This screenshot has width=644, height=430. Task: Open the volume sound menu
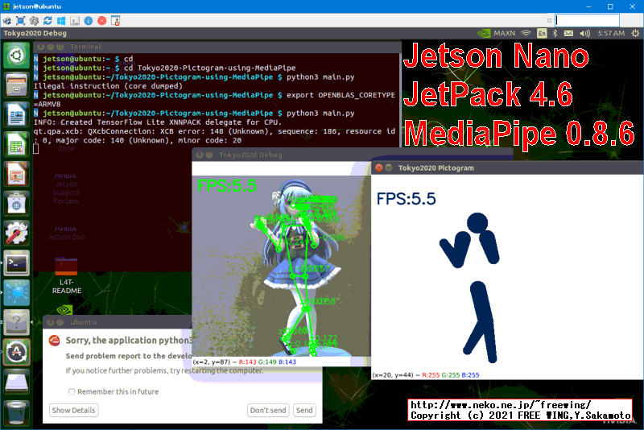tap(586, 34)
